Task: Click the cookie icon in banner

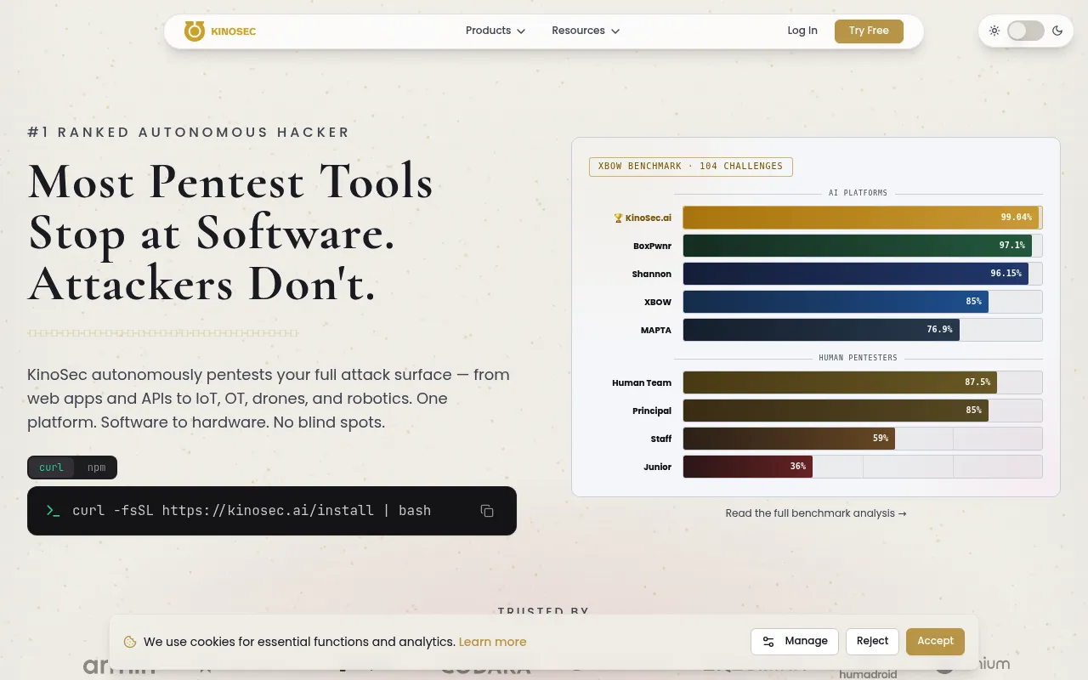Action: pyautogui.click(x=130, y=642)
